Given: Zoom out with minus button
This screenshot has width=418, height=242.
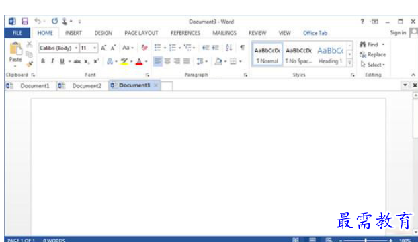Looking at the screenshot, I should (341, 240).
